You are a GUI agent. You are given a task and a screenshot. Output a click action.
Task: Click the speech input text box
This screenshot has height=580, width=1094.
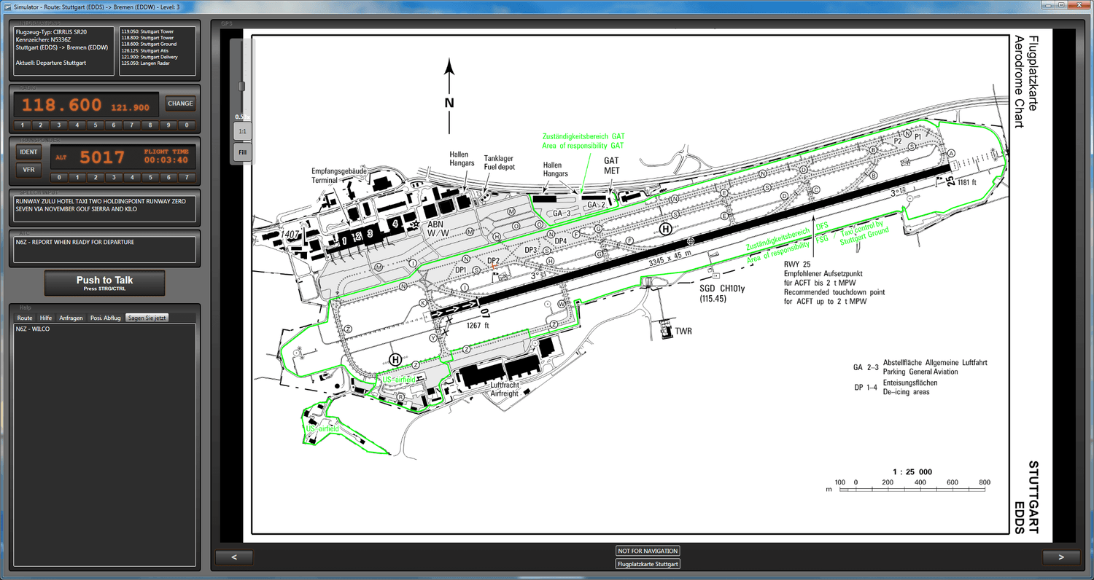(x=103, y=208)
